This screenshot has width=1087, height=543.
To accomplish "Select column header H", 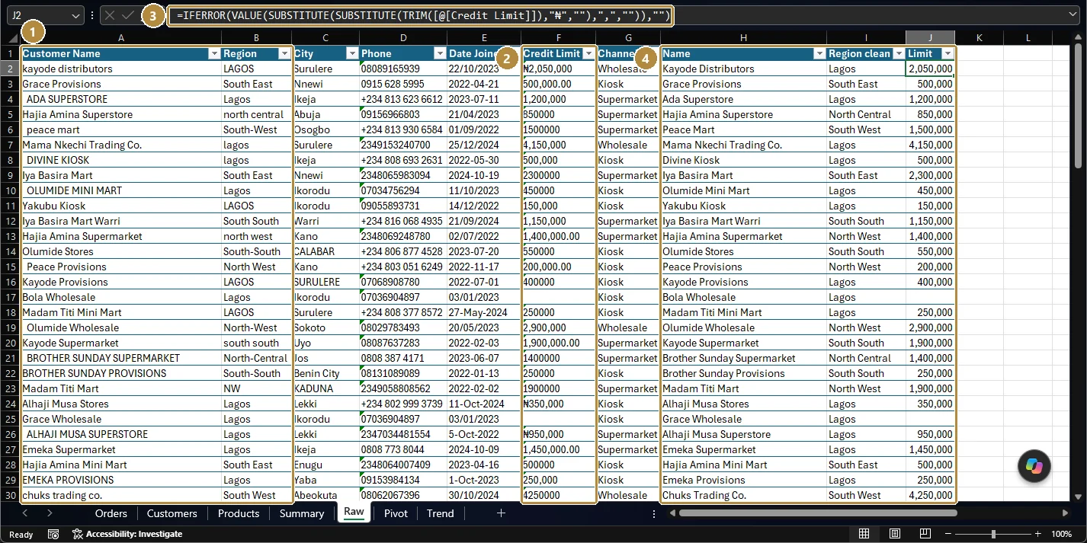I will pyautogui.click(x=743, y=37).
